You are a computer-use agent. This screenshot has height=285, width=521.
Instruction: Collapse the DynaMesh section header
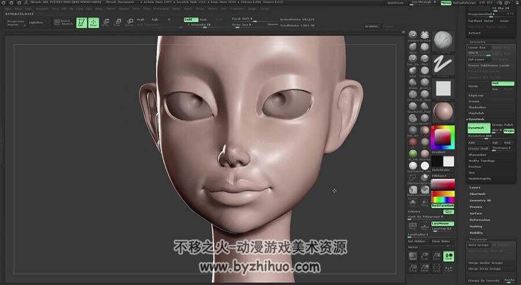476,119
